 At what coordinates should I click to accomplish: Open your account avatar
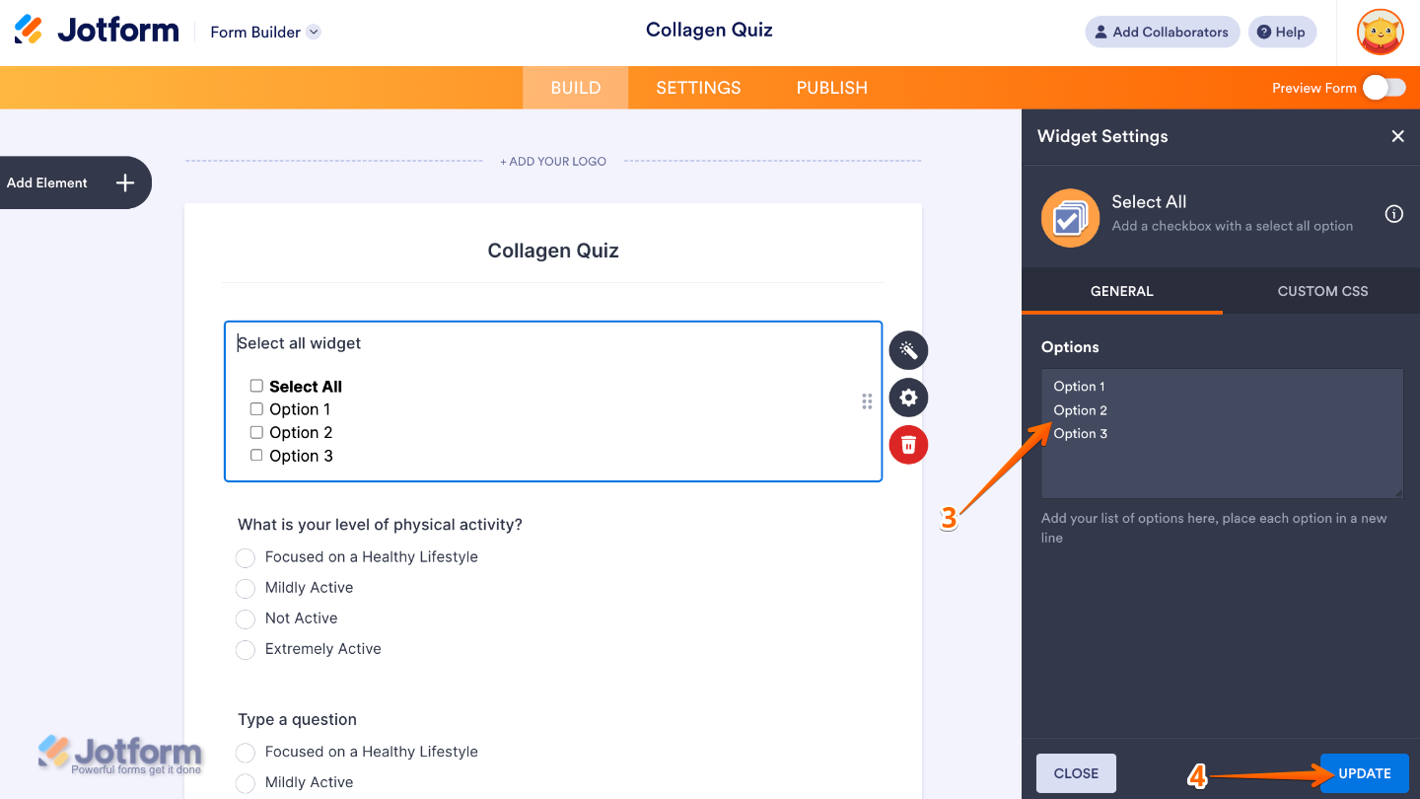[x=1379, y=32]
